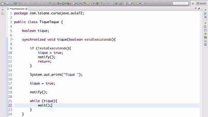208x117 pixels.
Task: Toggle Skip All Breakpoints icon
Action: click(x=20, y=4)
